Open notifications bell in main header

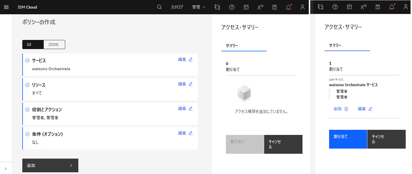pos(288,7)
